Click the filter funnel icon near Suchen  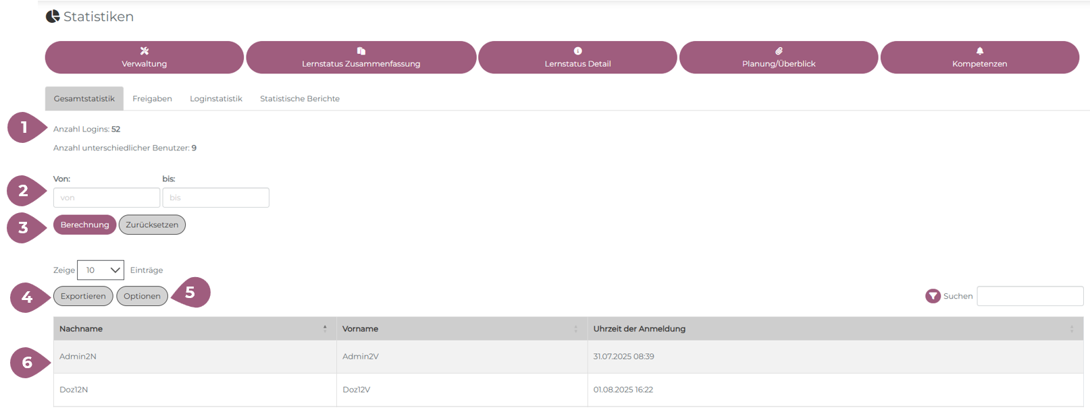click(933, 296)
